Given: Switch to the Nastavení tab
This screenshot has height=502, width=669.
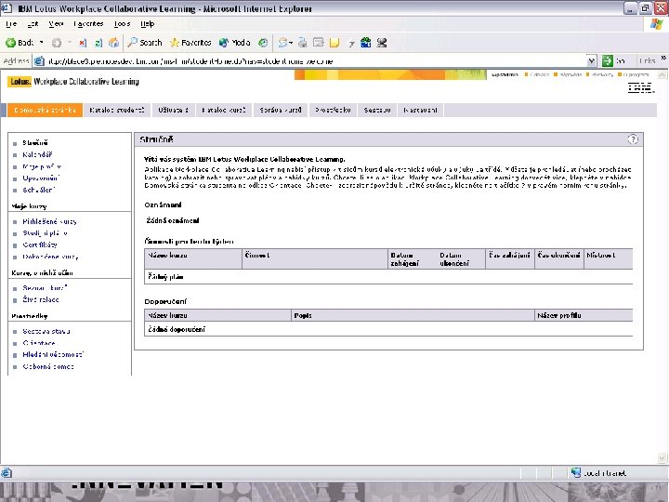Looking at the screenshot, I should pos(421,110).
